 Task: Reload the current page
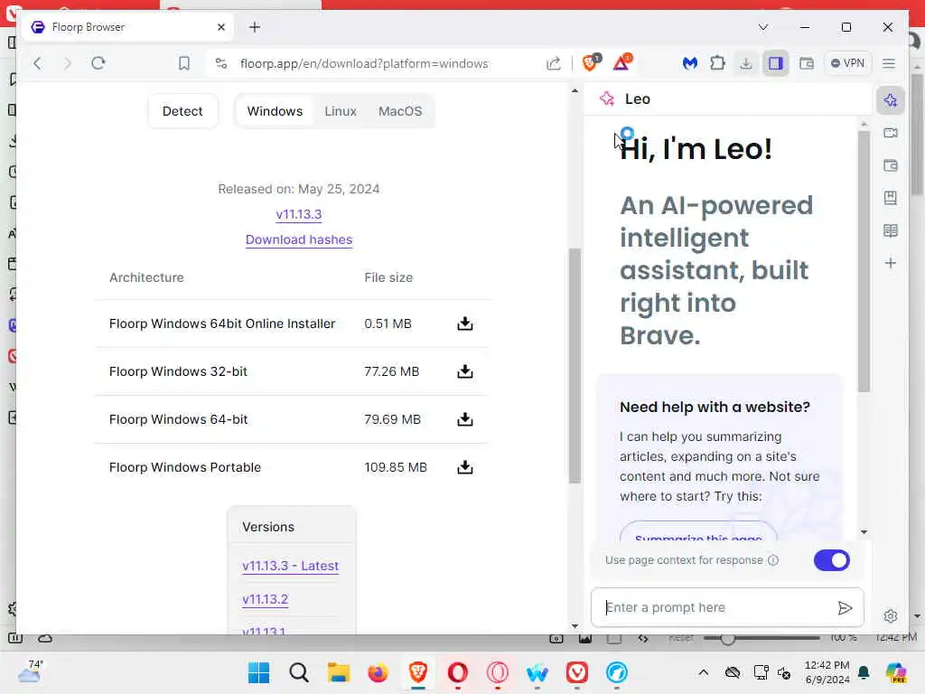point(98,63)
